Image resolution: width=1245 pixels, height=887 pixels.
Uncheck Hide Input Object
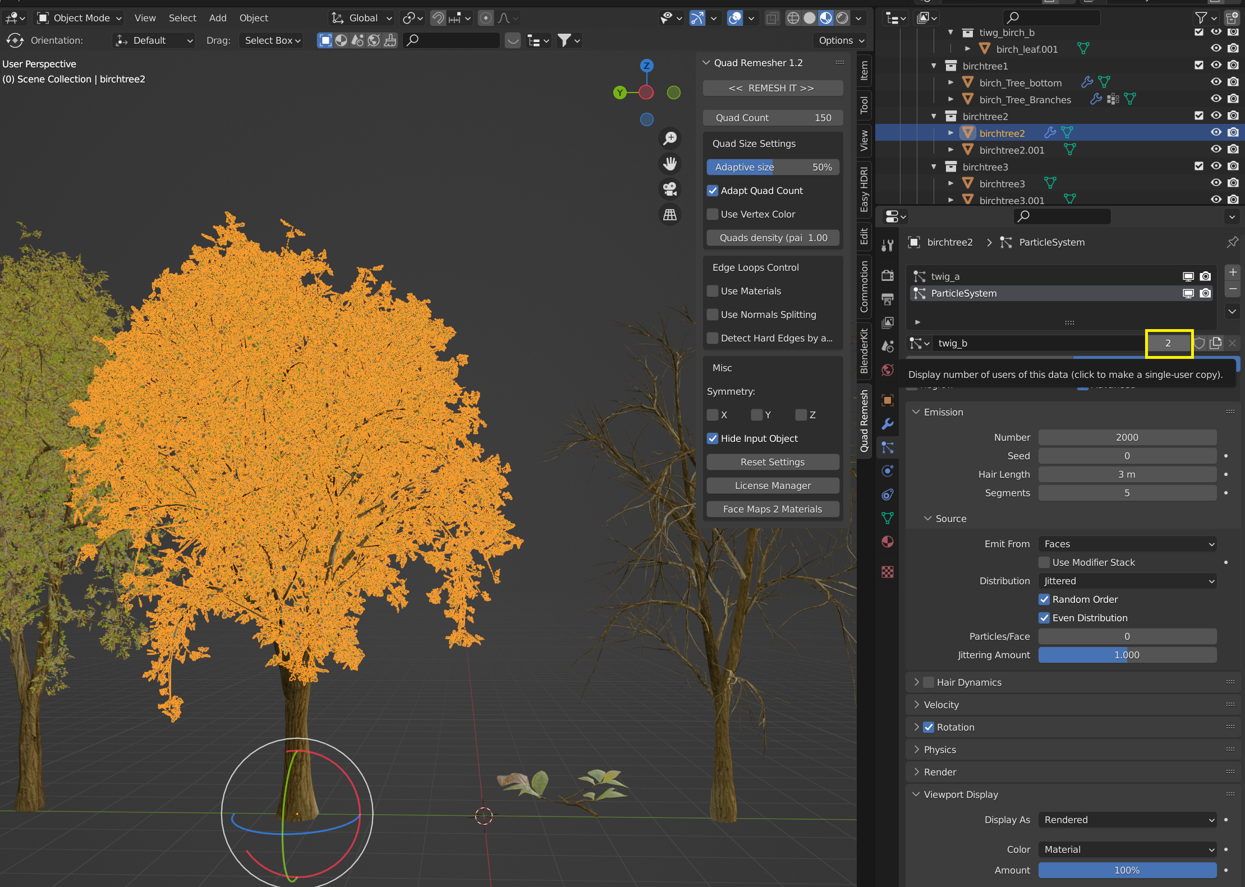[x=713, y=438]
